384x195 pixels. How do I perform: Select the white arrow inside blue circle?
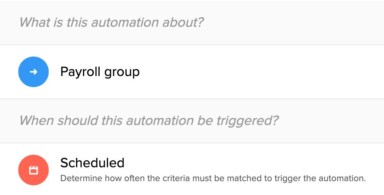tap(33, 72)
